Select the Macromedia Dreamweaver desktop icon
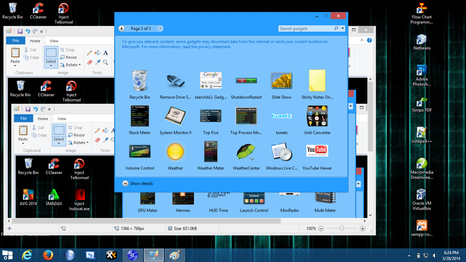466x262 pixels. (422, 169)
